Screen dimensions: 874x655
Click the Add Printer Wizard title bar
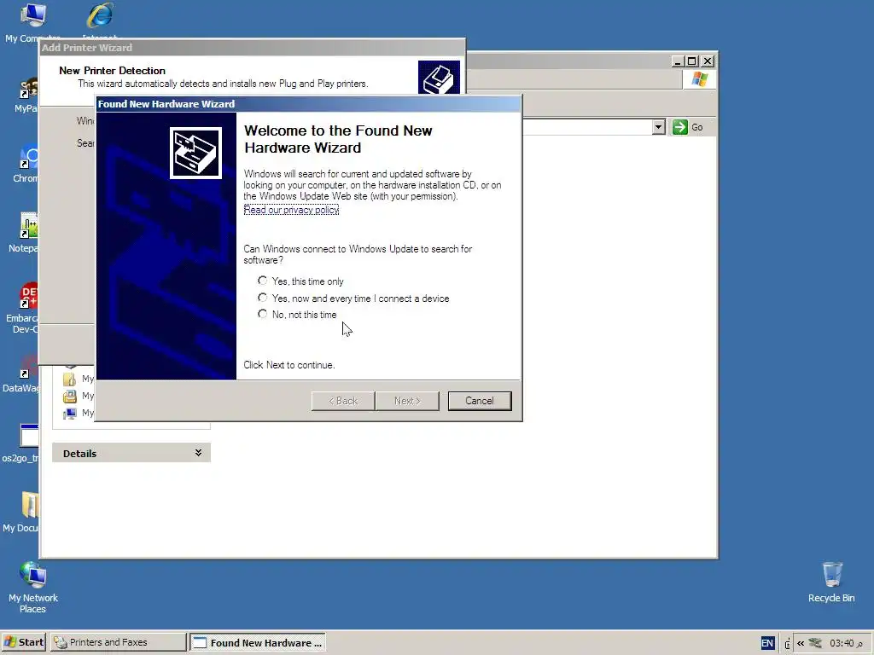[252, 48]
